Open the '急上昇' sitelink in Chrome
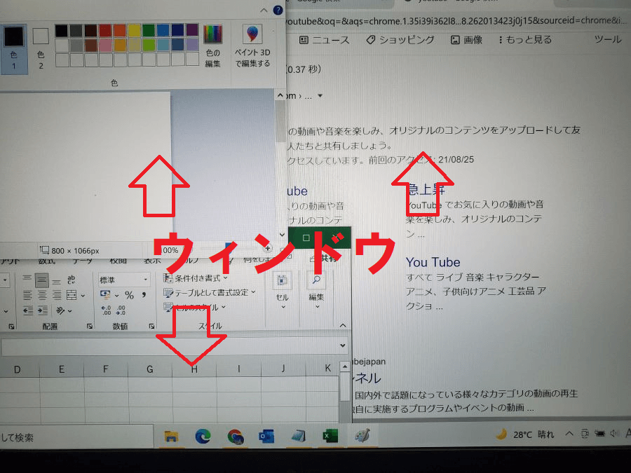This screenshot has height=473, width=631. [x=426, y=189]
